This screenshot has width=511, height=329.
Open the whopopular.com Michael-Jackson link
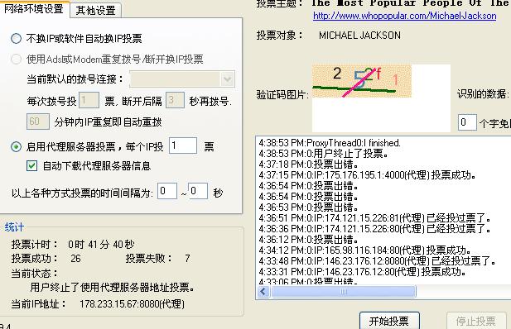tap(404, 16)
